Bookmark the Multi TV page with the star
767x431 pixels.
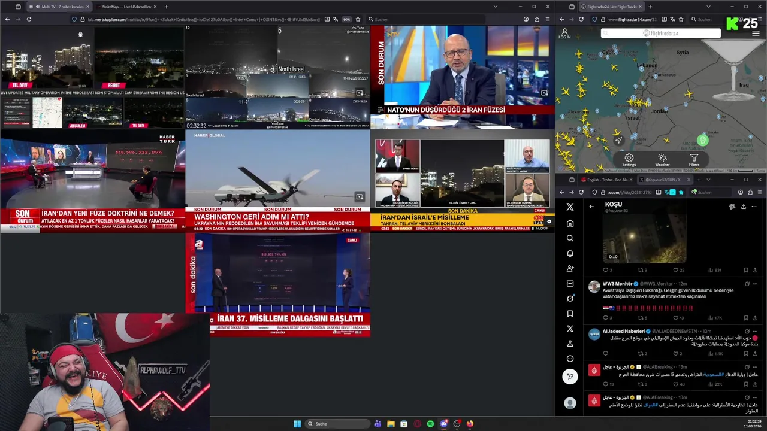358,19
